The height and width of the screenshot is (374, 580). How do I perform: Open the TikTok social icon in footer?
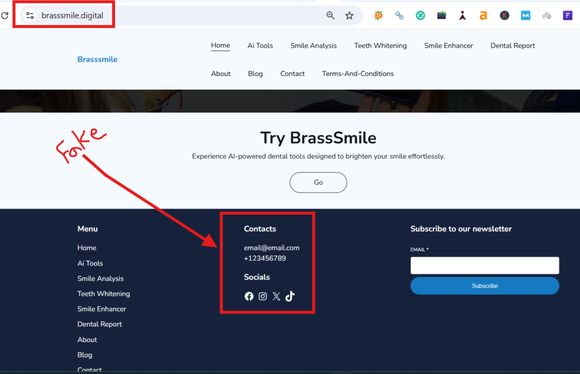click(x=290, y=296)
